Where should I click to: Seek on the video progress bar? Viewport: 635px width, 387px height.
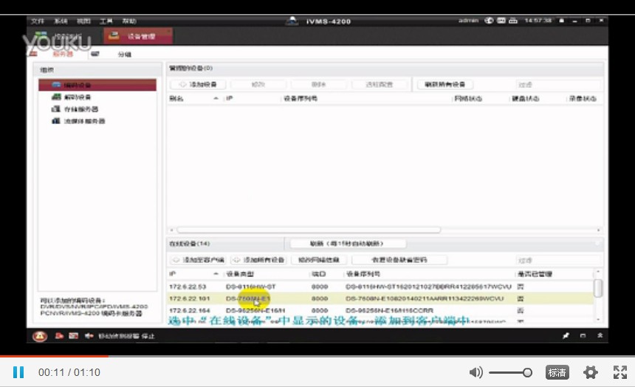pos(317,356)
